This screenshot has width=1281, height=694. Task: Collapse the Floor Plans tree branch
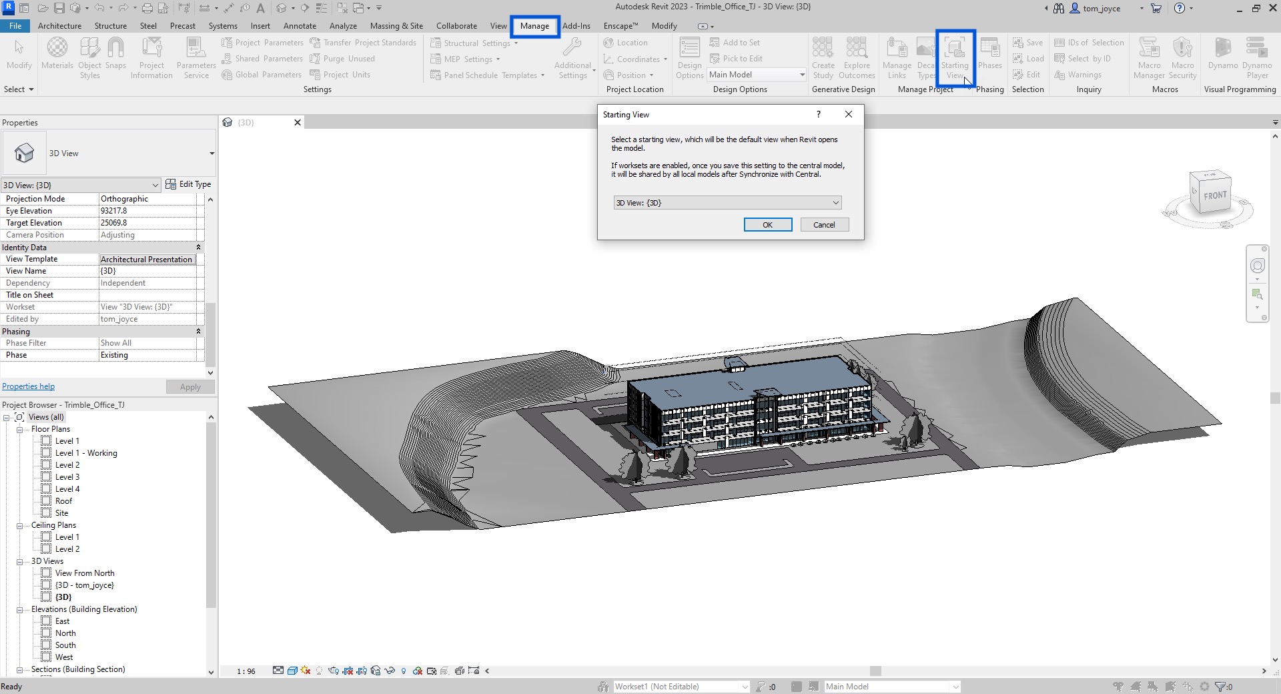(19, 428)
